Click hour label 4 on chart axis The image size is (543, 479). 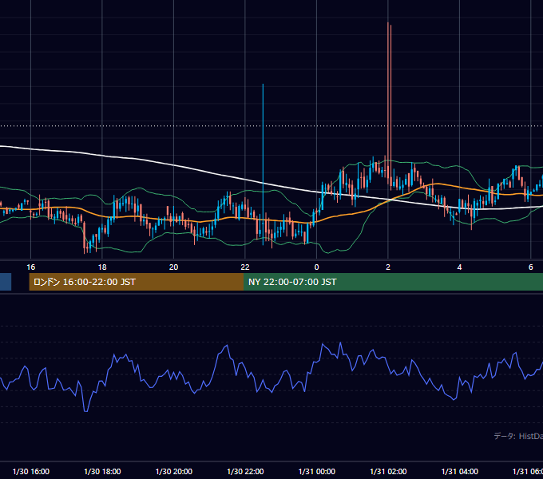(x=459, y=267)
